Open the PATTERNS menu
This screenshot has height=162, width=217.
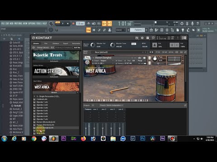18,23
